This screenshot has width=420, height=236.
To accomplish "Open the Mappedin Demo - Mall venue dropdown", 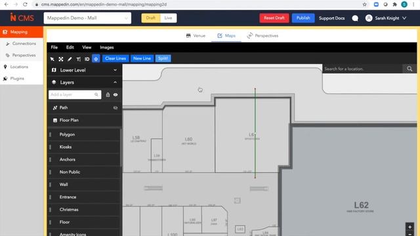I will [87, 18].
